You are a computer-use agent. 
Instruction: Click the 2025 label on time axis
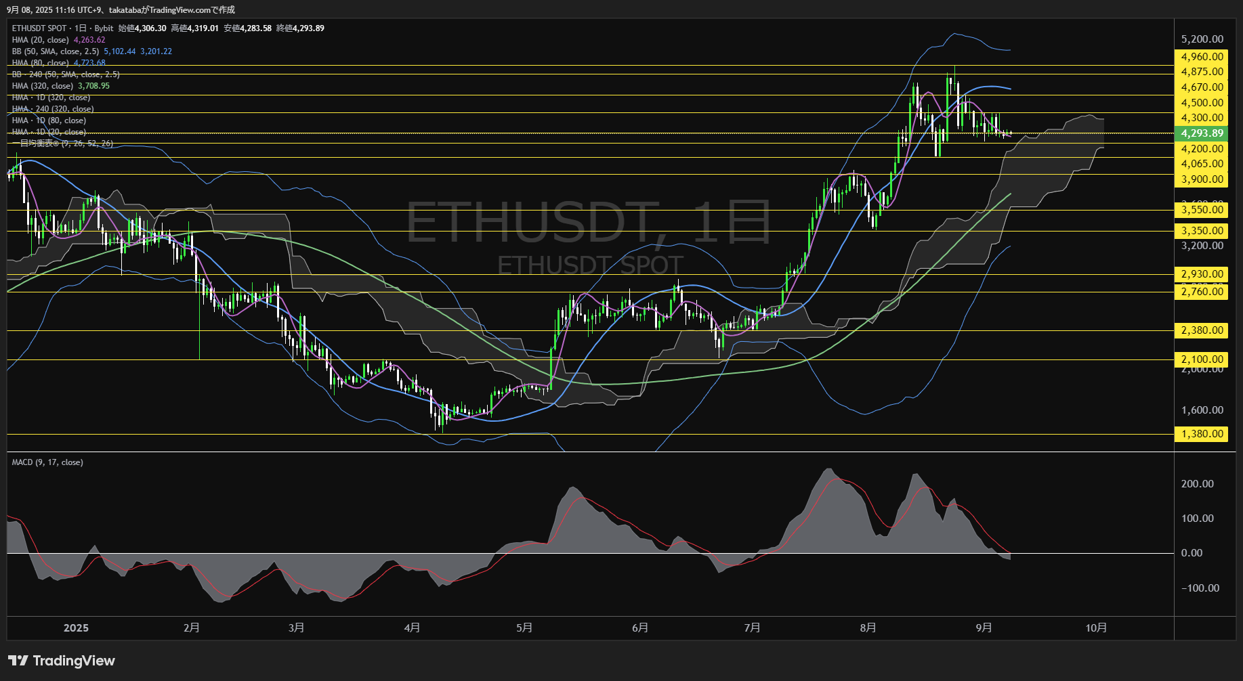click(76, 628)
